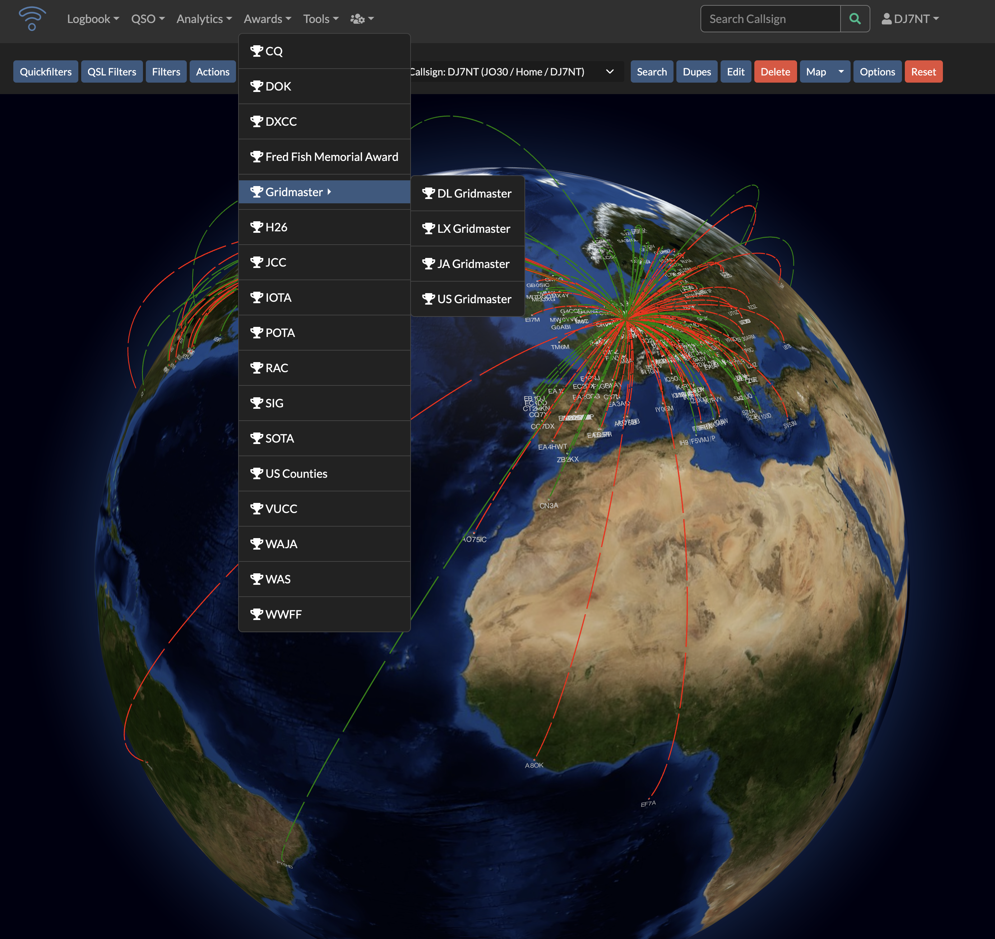
Task: Click the trophy icon beside IOTA
Action: 257,297
